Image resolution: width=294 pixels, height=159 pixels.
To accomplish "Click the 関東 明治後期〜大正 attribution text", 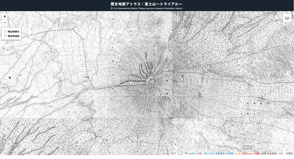I will [x=272, y=153].
